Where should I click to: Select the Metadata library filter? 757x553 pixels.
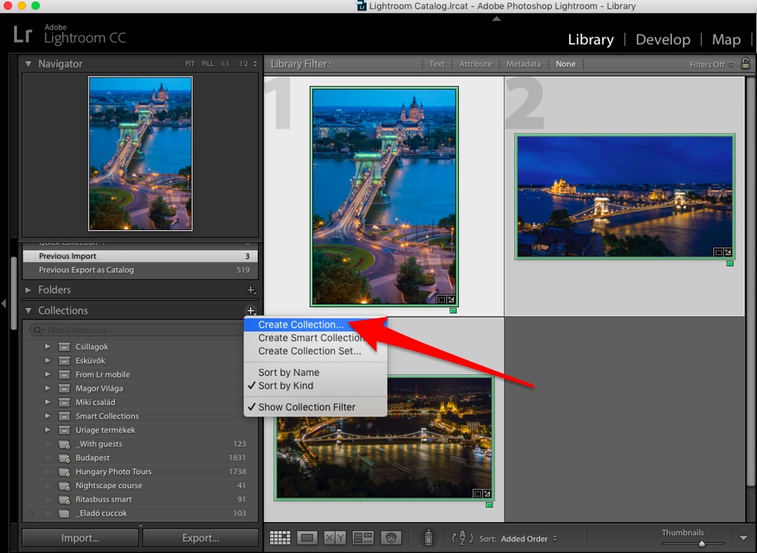coord(524,64)
